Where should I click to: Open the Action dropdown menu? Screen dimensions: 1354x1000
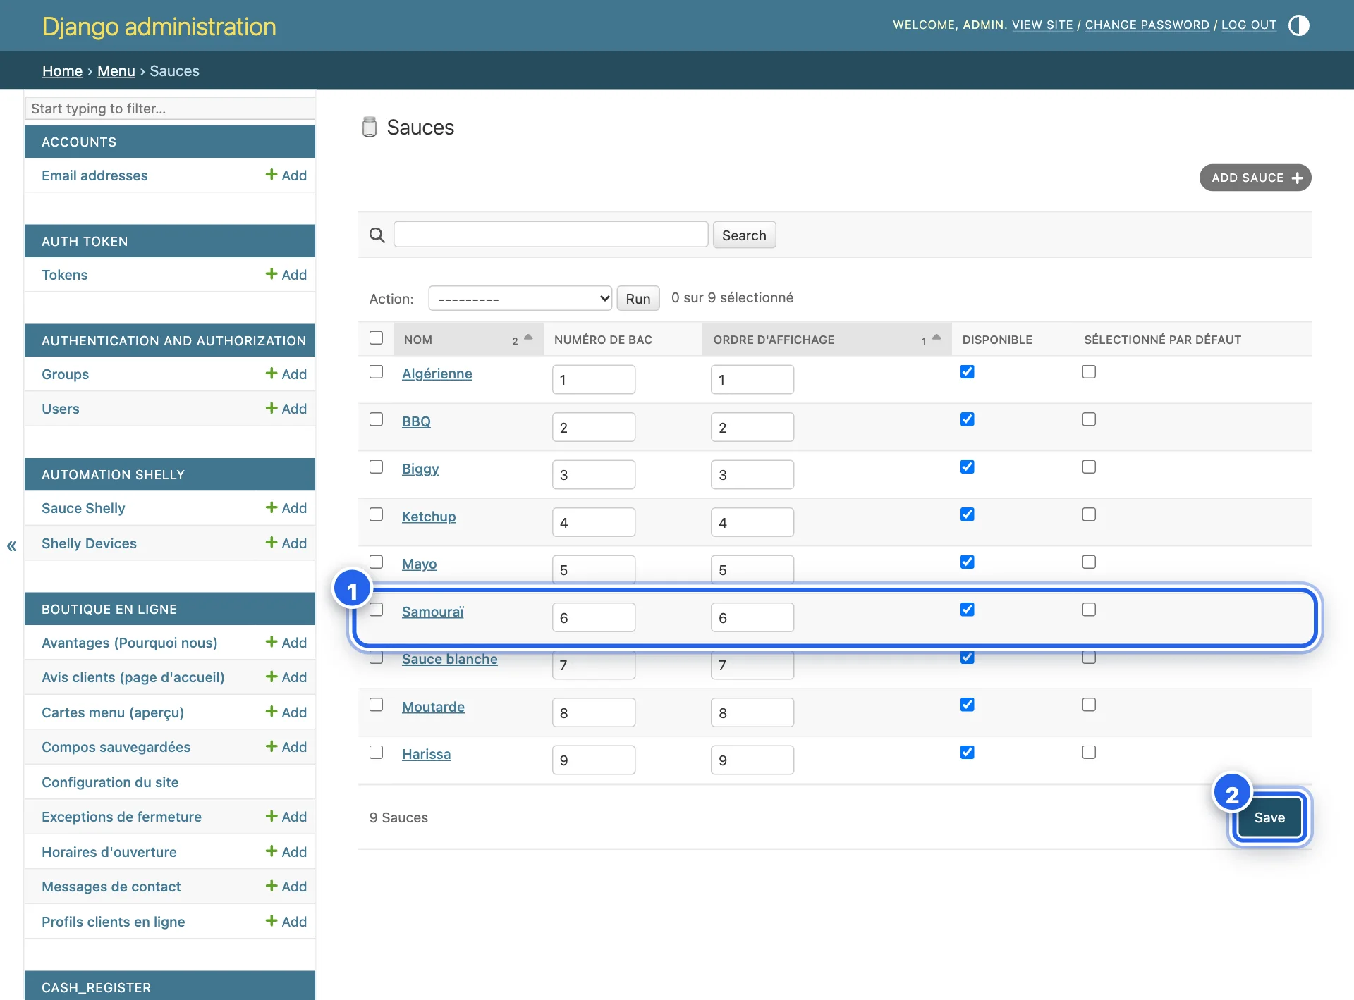pyautogui.click(x=520, y=298)
